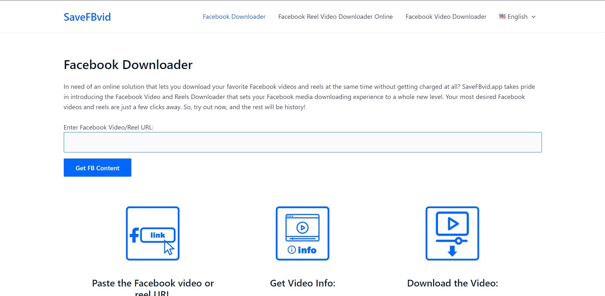605x296 pixels.
Task: Focus the Facebook Video/Reel URL input field
Action: 302,142
